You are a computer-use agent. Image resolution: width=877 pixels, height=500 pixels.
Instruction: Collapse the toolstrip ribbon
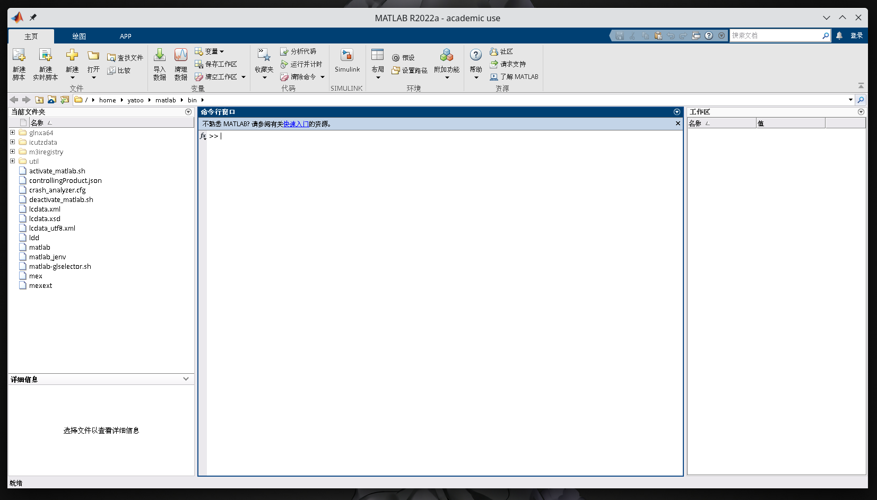(861, 86)
